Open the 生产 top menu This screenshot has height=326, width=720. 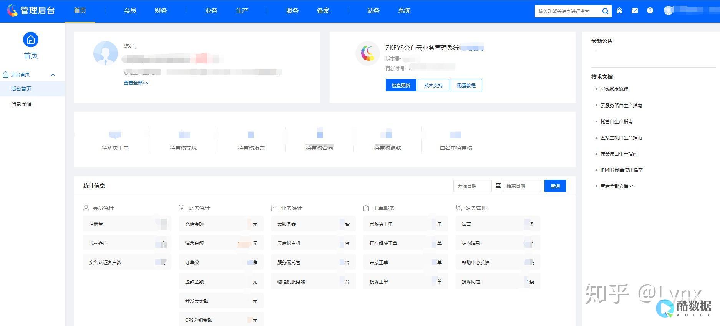tap(242, 11)
